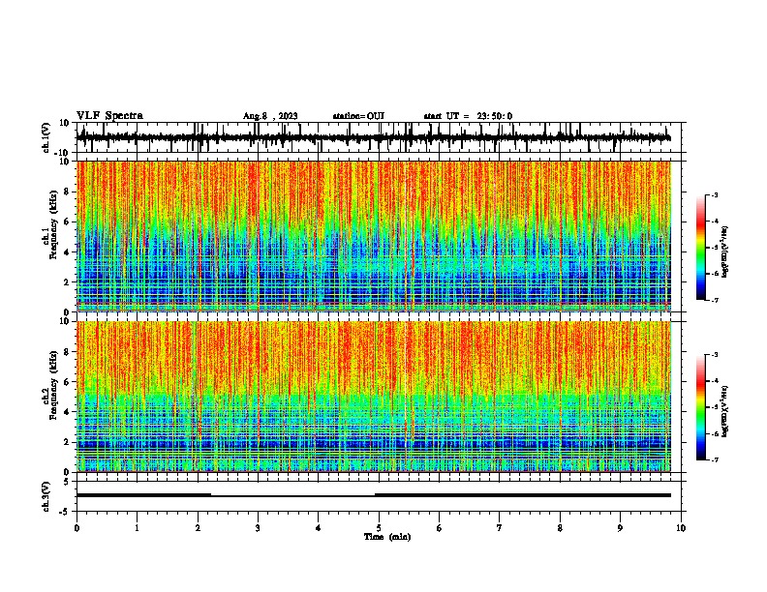
Task: Click the "-3" label on ch.1 colorbar
Action: [x=714, y=195]
